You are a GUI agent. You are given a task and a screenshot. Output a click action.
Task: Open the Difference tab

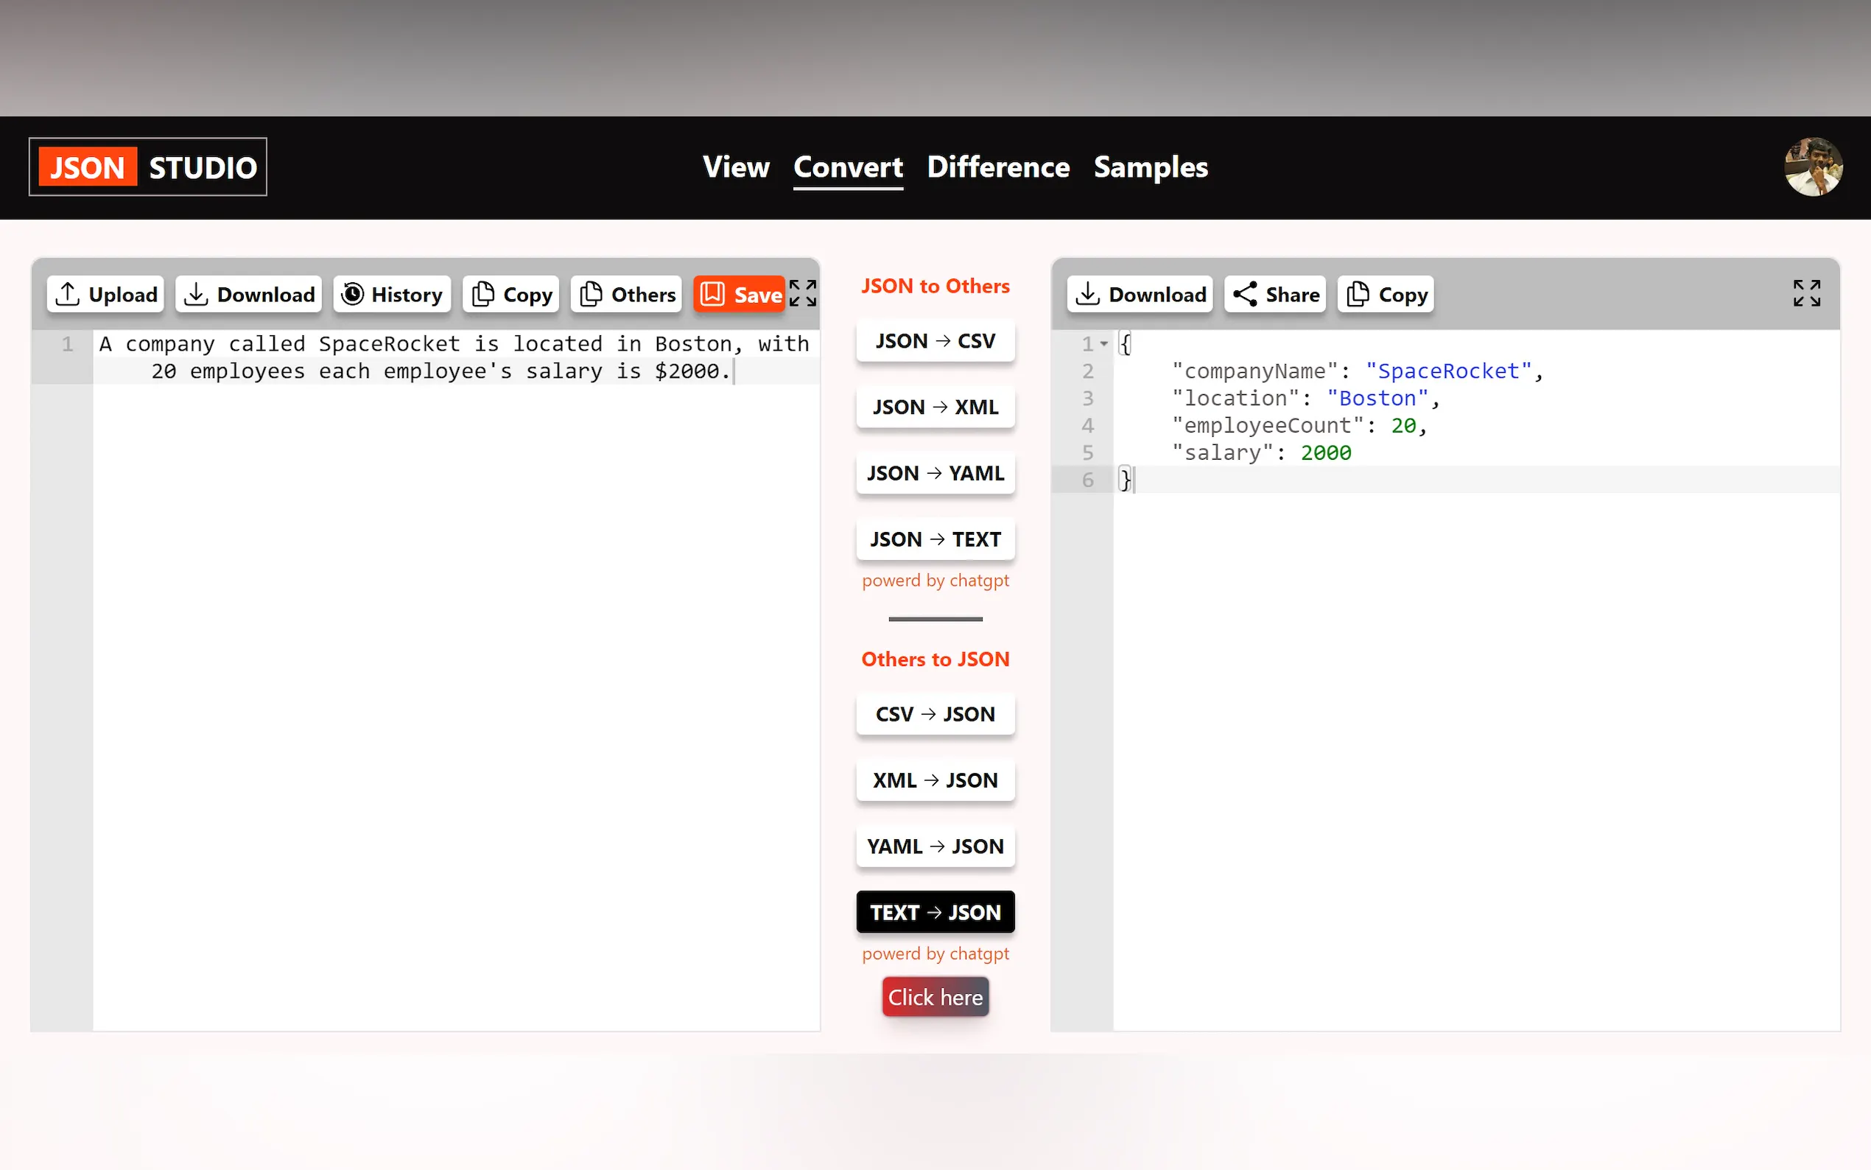pos(998,167)
